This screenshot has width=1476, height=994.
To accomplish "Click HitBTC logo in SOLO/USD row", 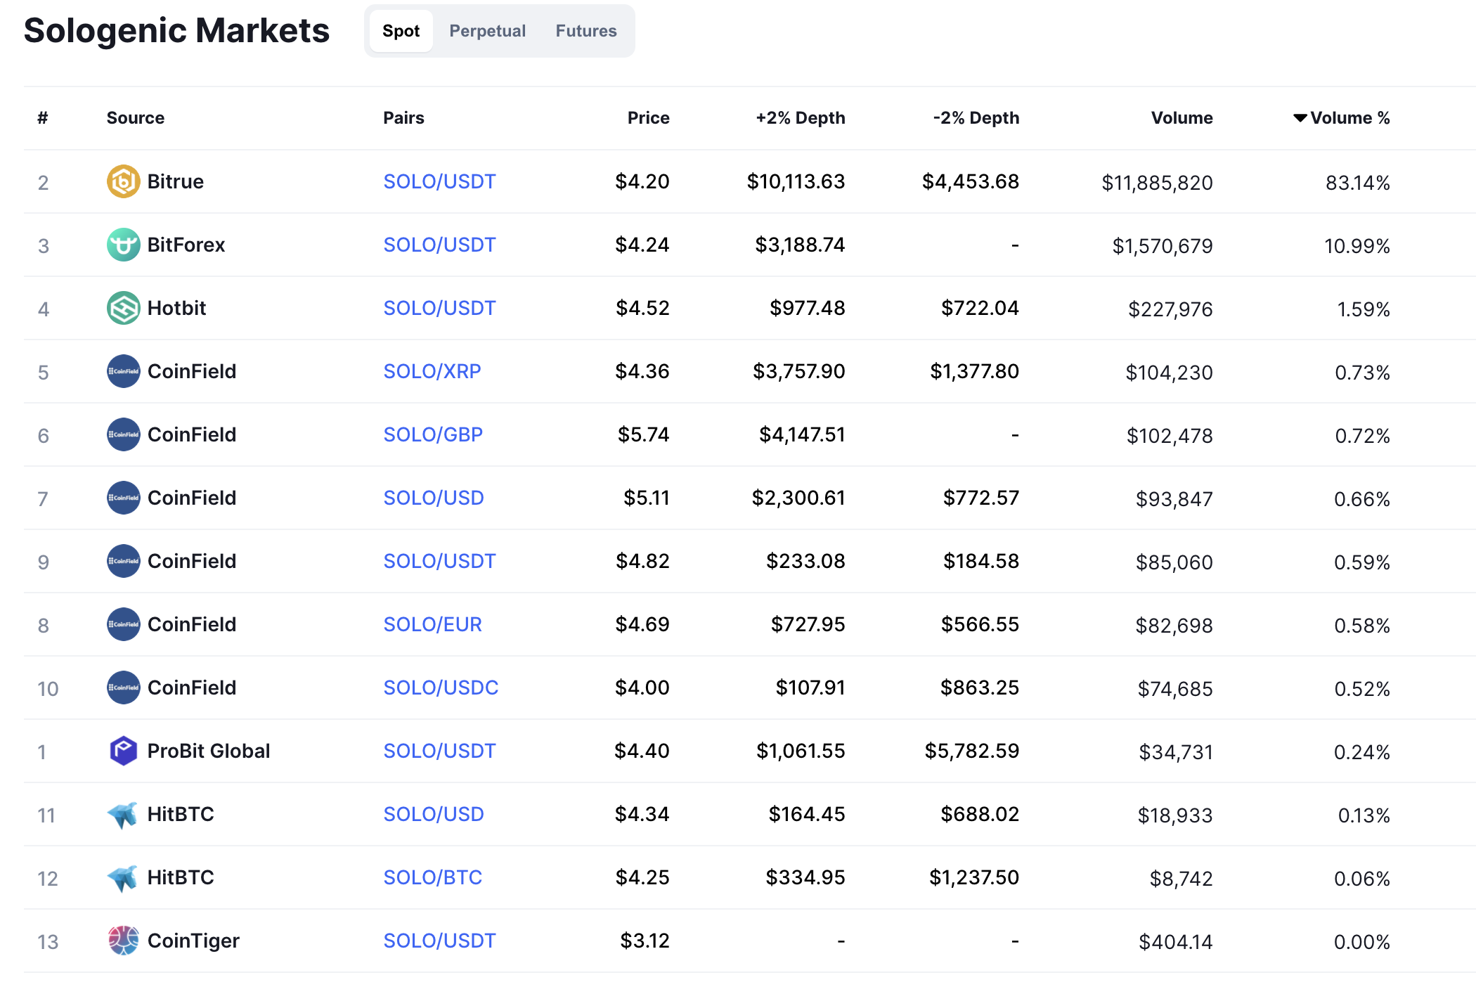I will coord(123,814).
